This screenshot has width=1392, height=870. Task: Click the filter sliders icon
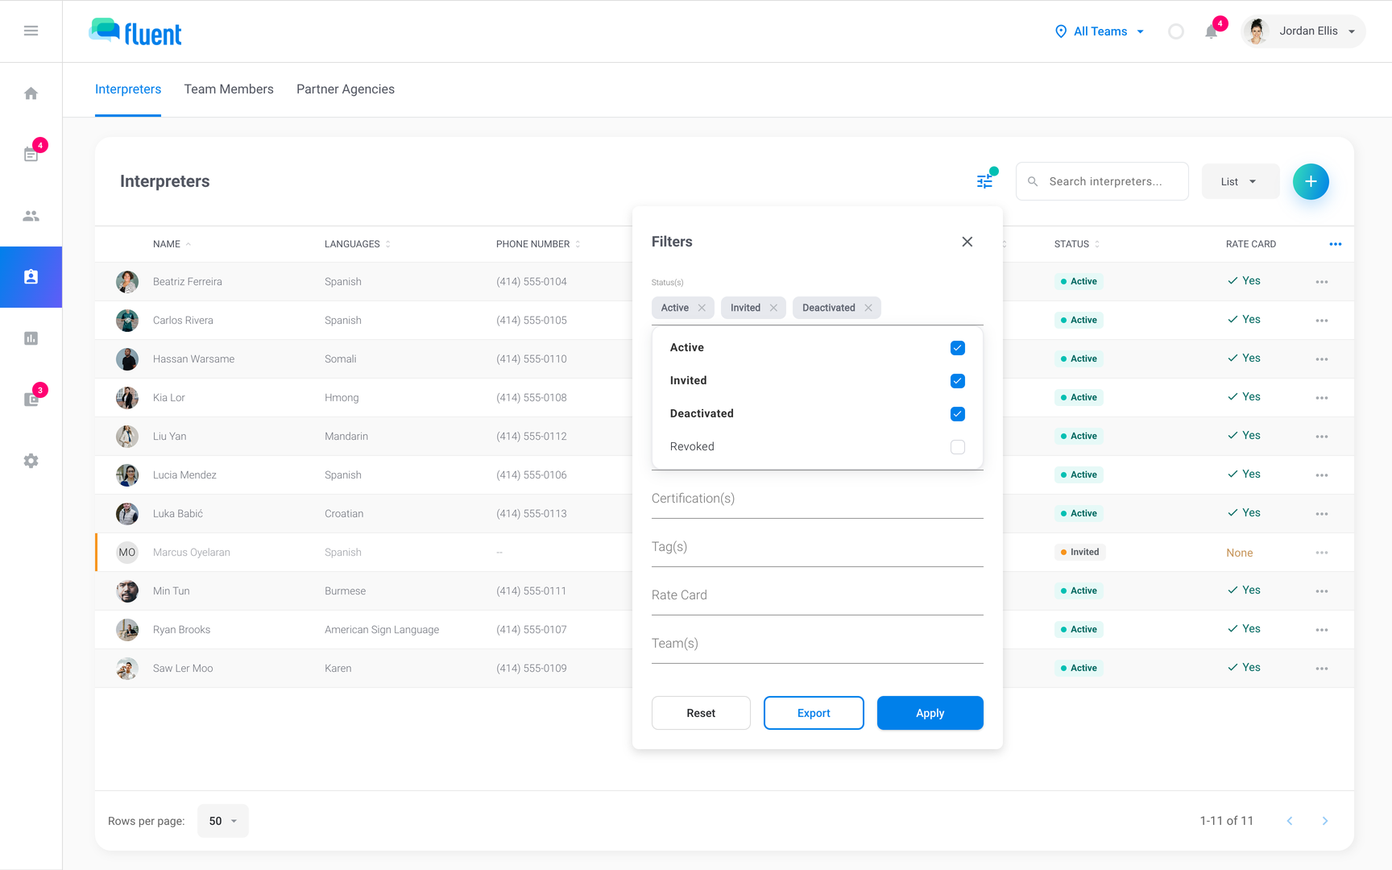984,181
